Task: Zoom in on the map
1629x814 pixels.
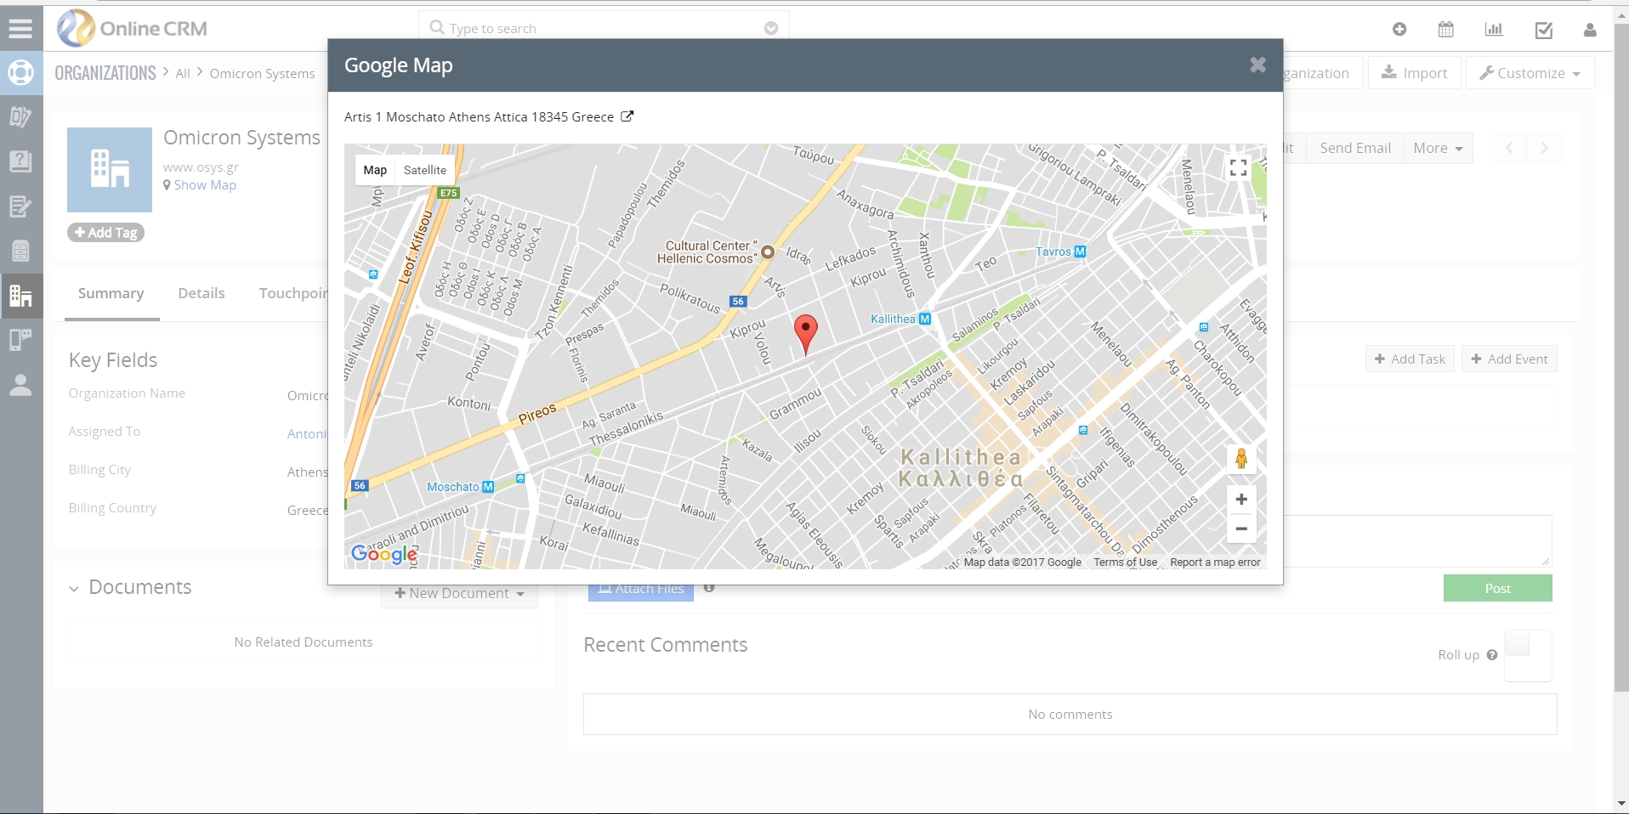Action: coord(1241,499)
